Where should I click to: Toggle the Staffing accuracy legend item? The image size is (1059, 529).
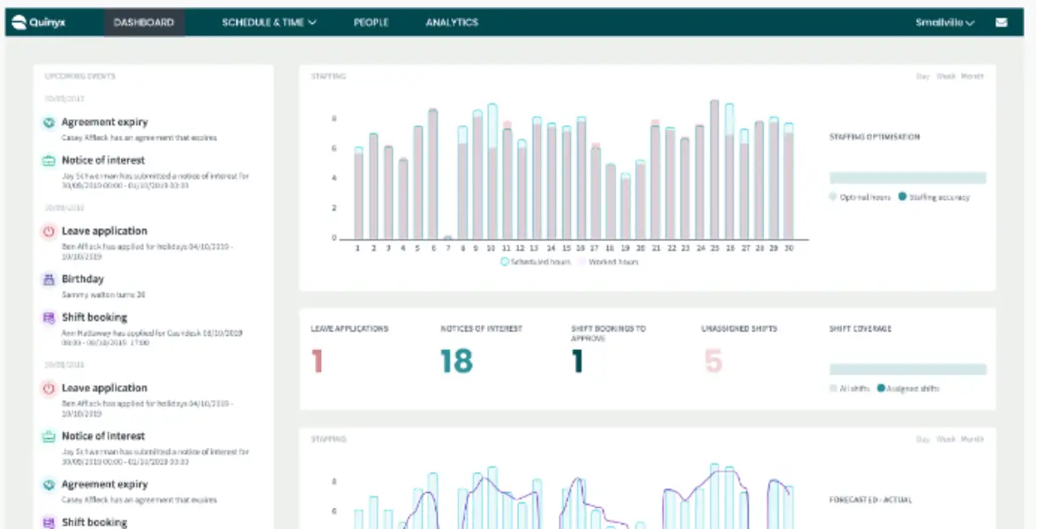[934, 197]
